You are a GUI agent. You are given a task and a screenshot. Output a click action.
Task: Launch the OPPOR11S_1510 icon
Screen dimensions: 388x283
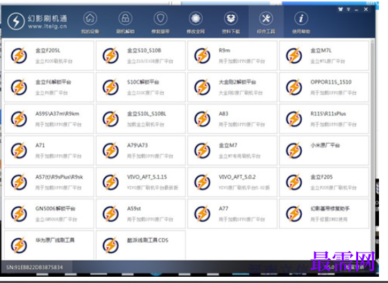tap(294, 87)
